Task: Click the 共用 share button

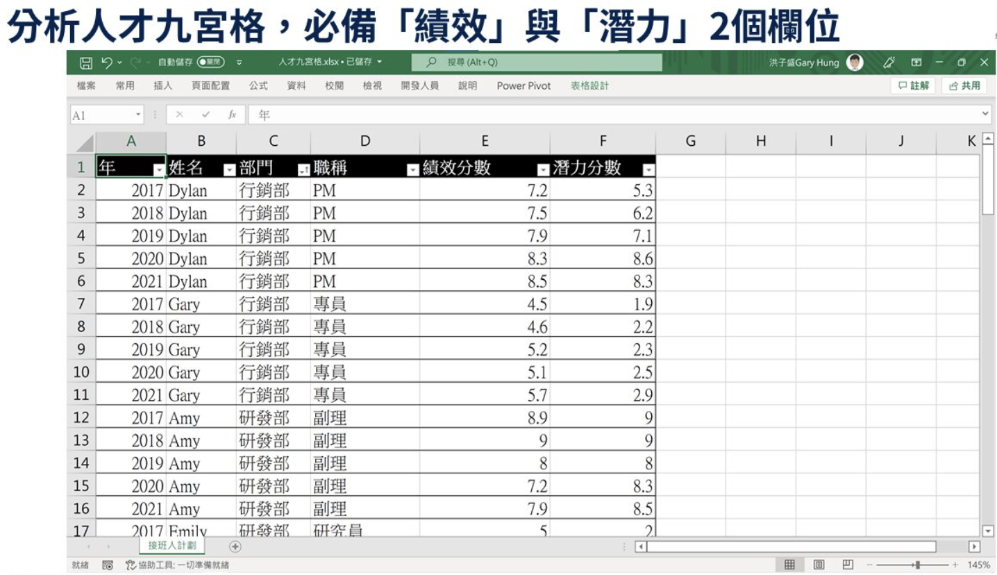Action: (965, 85)
